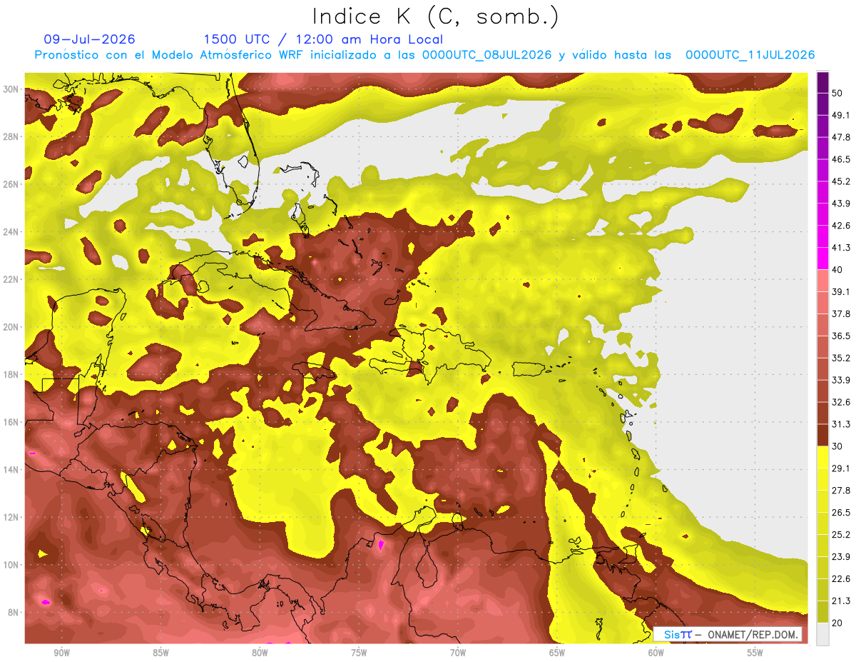This screenshot has width=856, height=662.
Task: Click the 65W longitude label
Action: point(557,653)
